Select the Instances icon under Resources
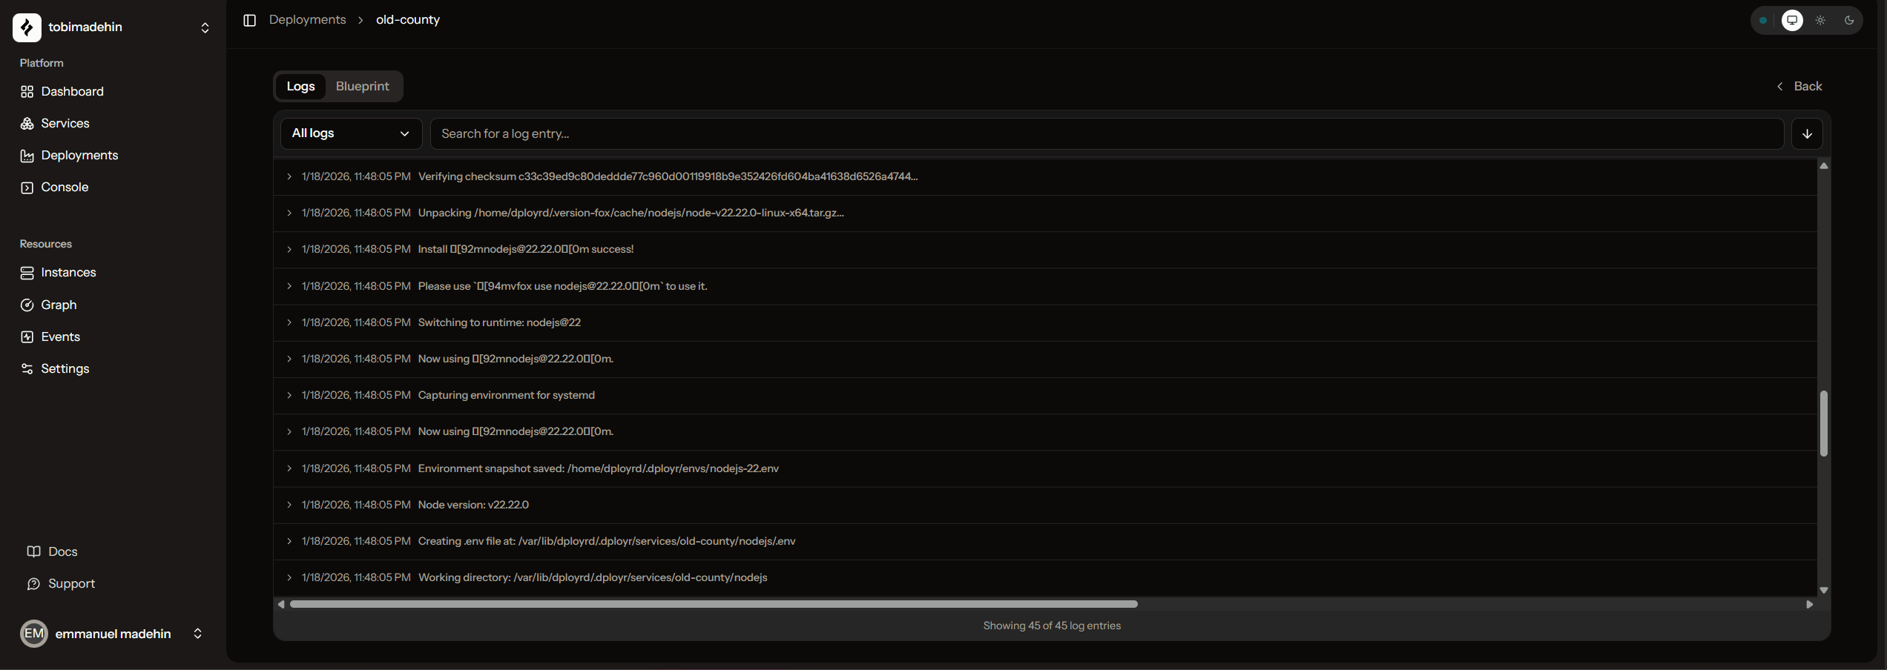The image size is (1887, 670). 27,273
